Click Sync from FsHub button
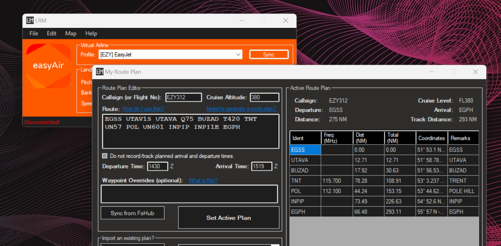This screenshot has width=501, height=246. pos(132,213)
